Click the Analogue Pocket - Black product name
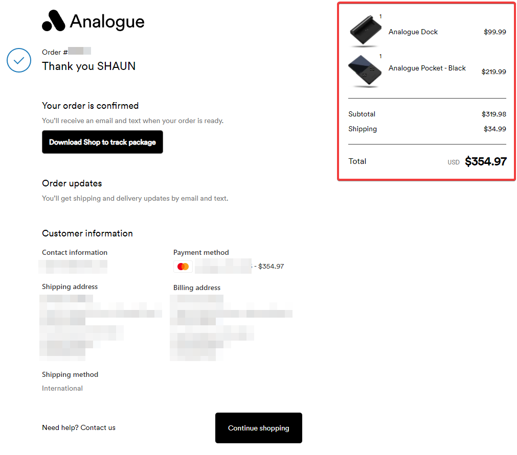This screenshot has width=517, height=455. (x=427, y=68)
